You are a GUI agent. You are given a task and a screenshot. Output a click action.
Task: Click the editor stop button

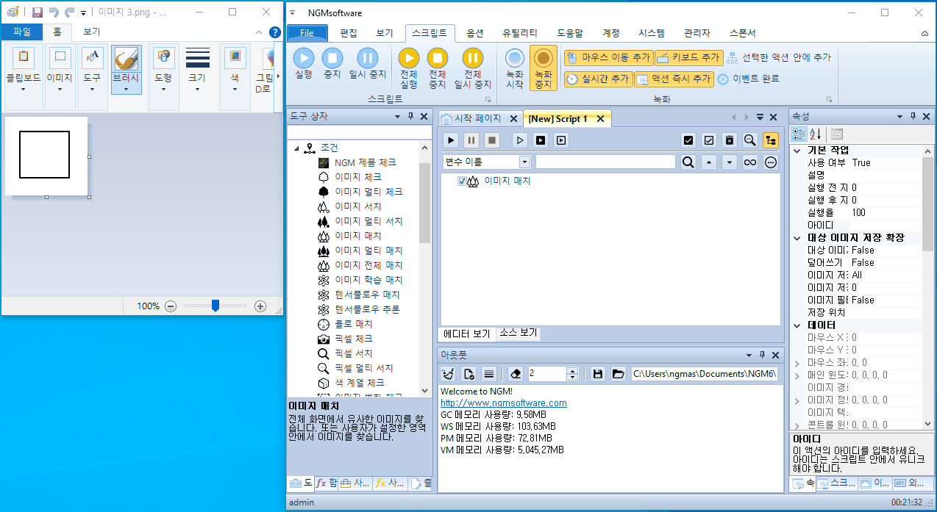tap(492, 140)
